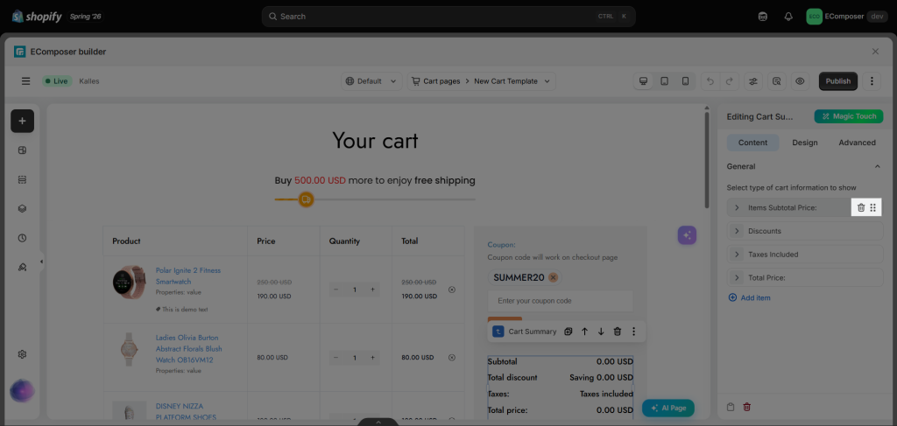Viewport: 897px width, 426px height.
Task: Expand the Discounts item
Action: pos(737,231)
